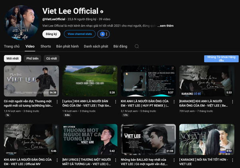Open options menu for '[KARAOKE] KHI ANH LÀ NGƯỜI' video
Viewport: 240px width, 168px height.
[232, 102]
